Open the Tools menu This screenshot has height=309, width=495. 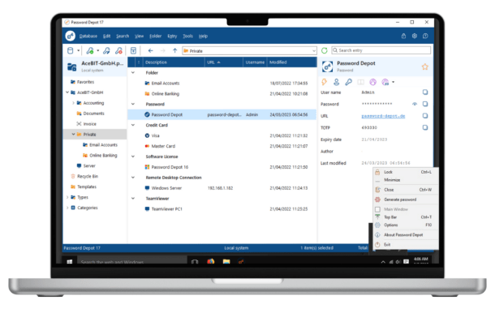[187, 36]
